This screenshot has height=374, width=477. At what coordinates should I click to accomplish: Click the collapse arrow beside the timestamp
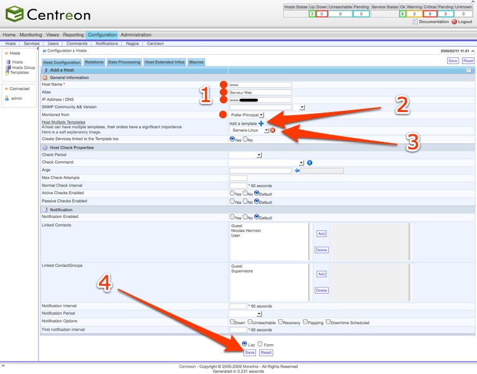473,51
